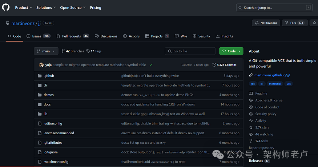Switch to the Pull requests tab
Viewport: 318px width, 167px height.
click(72, 36)
